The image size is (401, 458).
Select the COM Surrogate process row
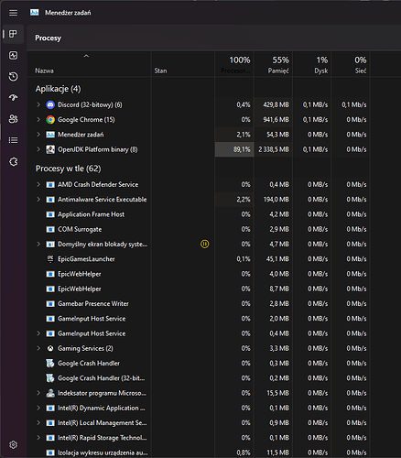pyautogui.click(x=199, y=229)
